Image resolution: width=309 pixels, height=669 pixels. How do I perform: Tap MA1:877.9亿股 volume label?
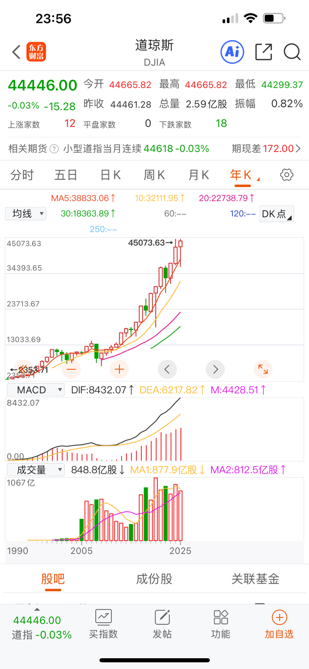point(168,469)
